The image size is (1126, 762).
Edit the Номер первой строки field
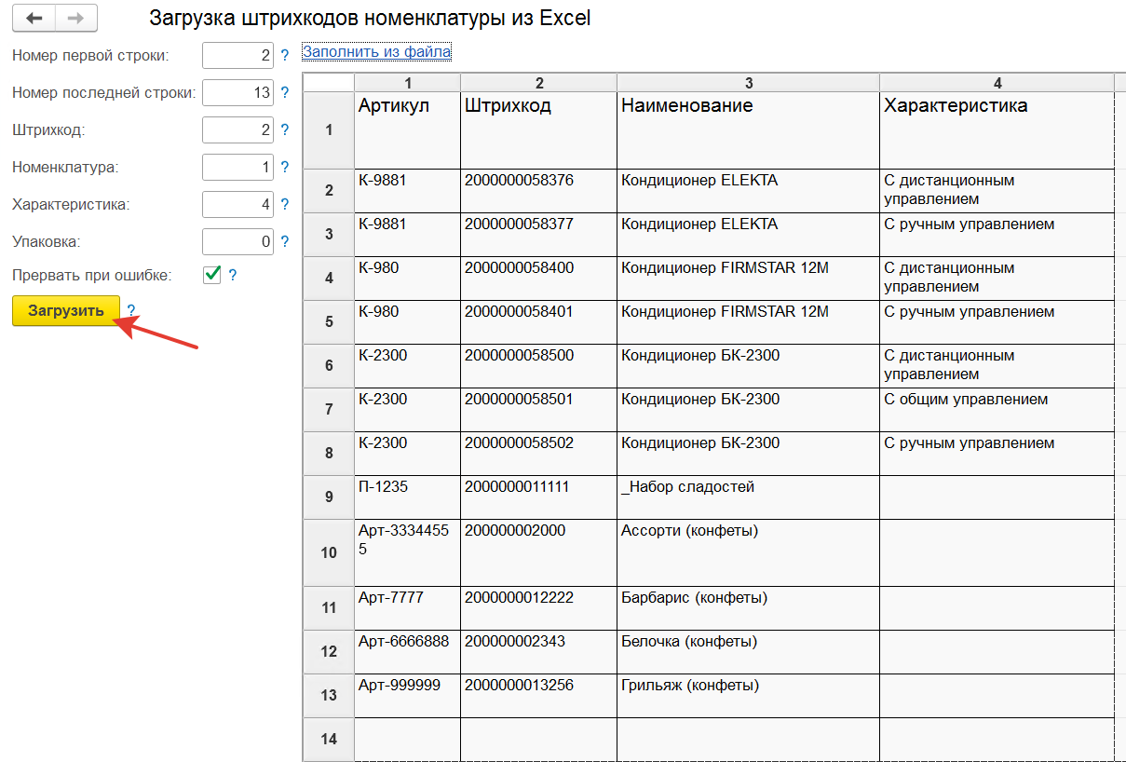pyautogui.click(x=237, y=56)
